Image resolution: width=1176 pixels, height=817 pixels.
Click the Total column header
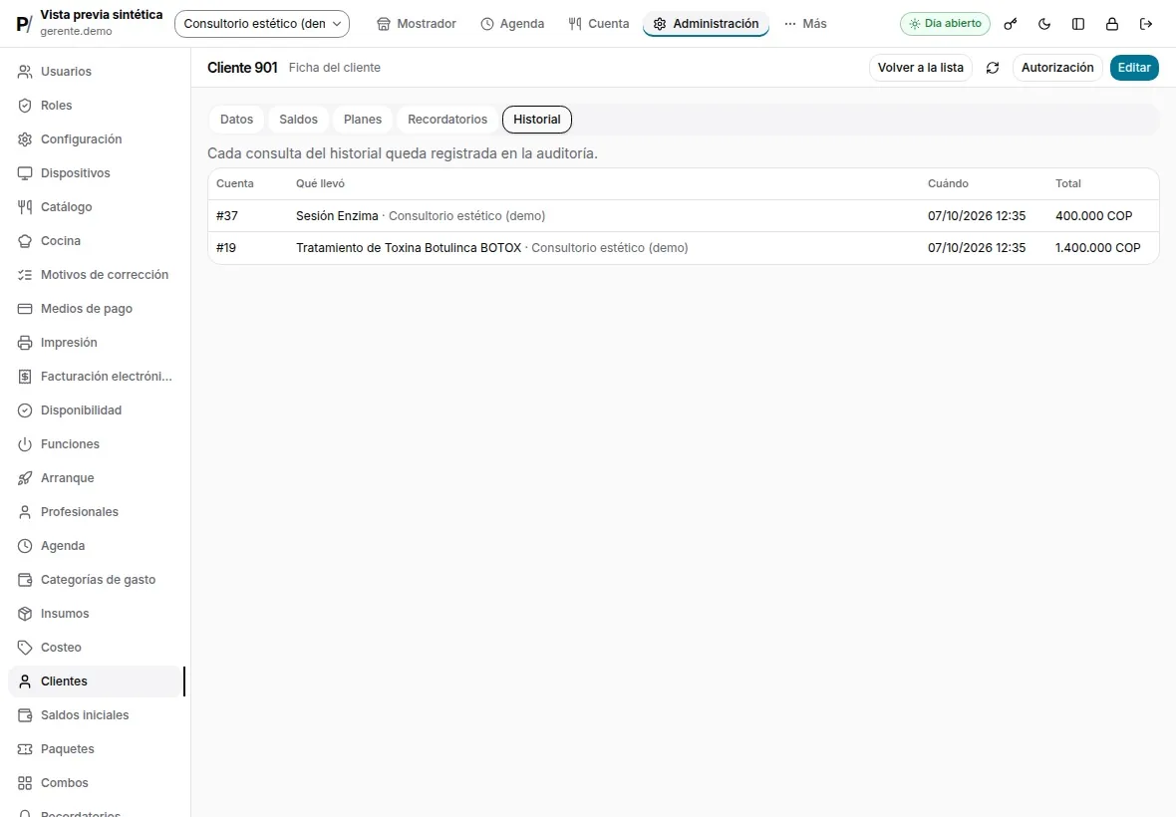point(1068,183)
